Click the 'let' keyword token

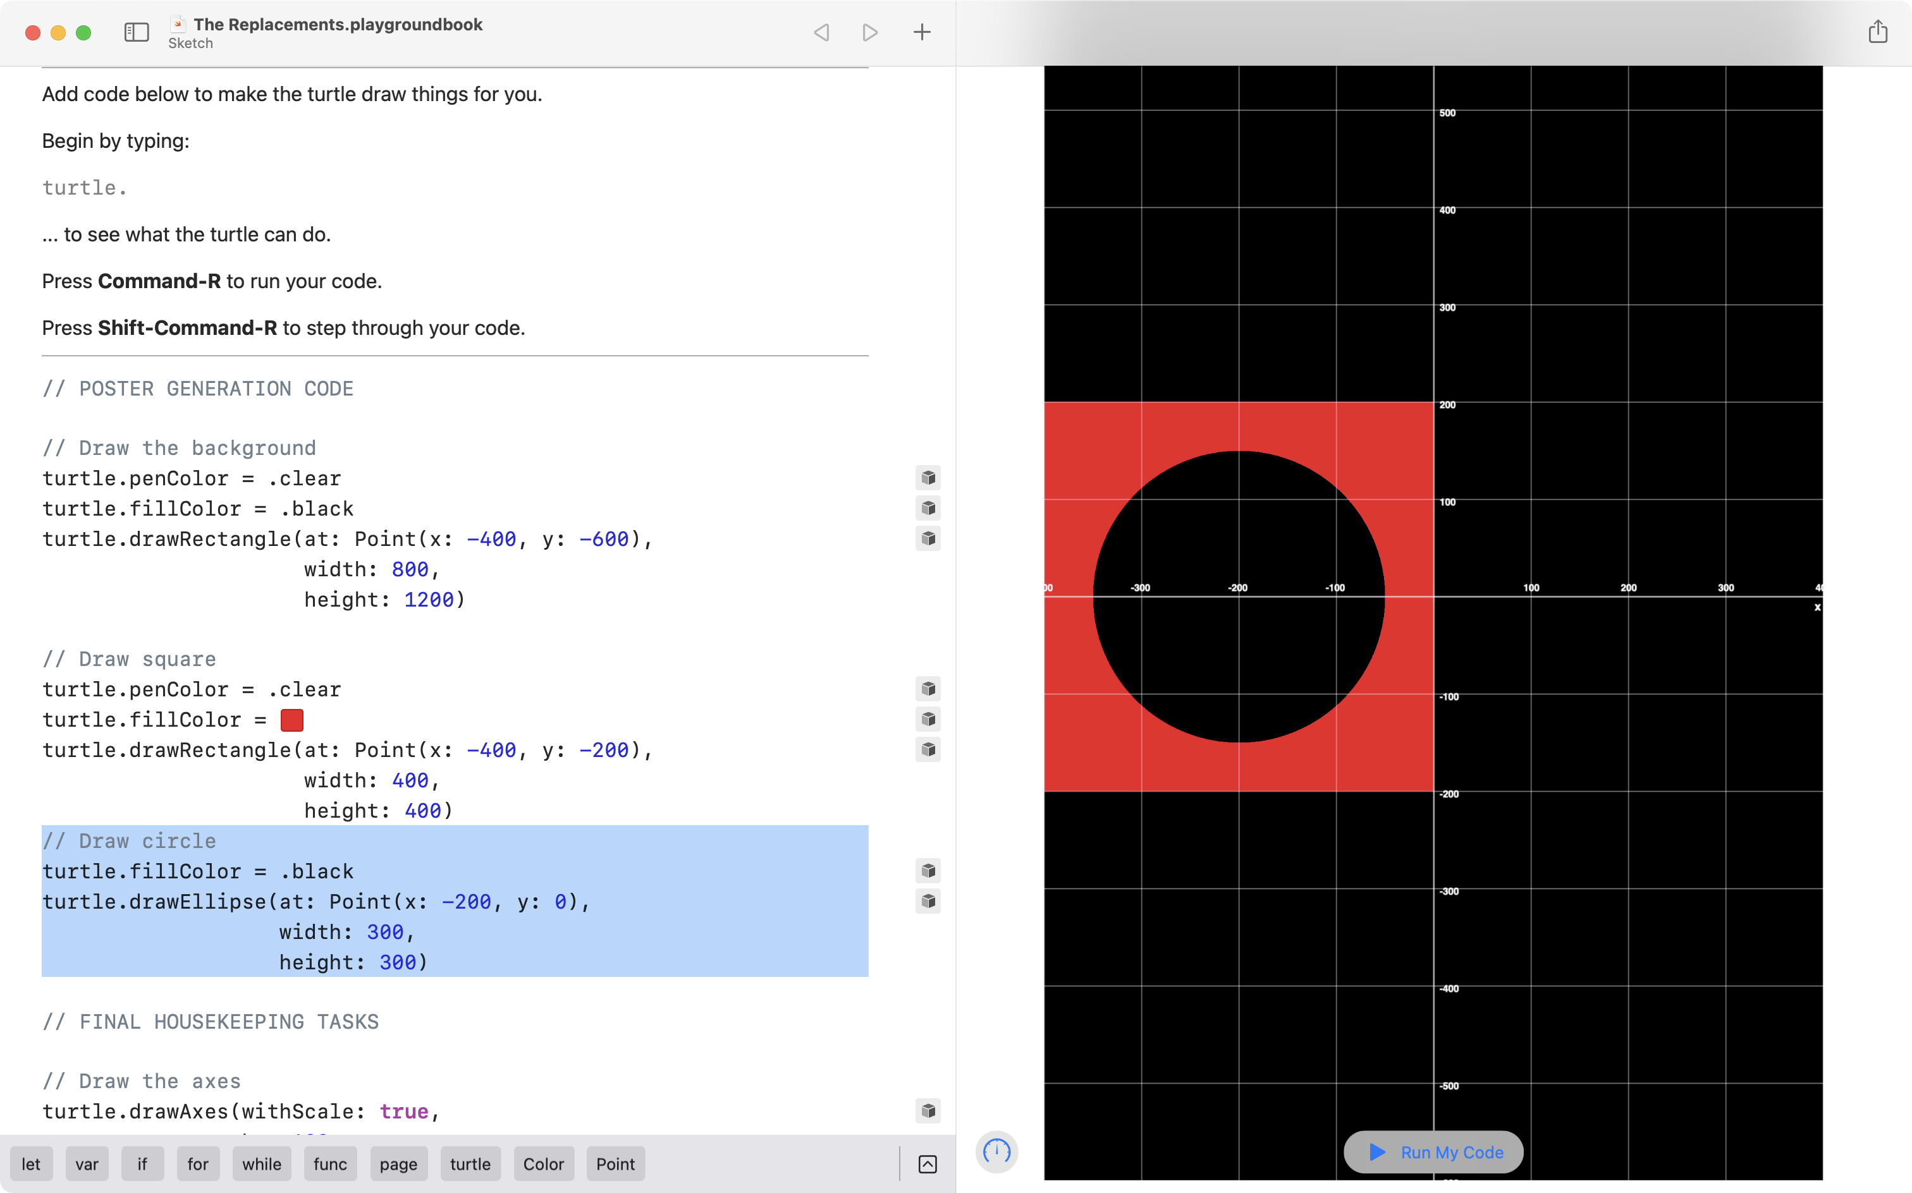pos(30,1164)
